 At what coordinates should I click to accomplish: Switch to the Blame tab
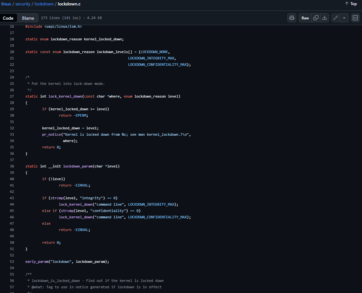tap(28, 18)
